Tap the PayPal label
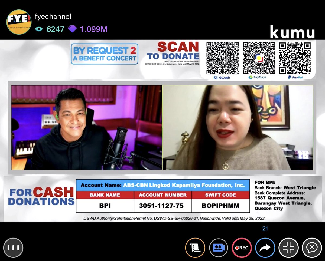325x261 pixels. pyautogui.click(x=295, y=77)
